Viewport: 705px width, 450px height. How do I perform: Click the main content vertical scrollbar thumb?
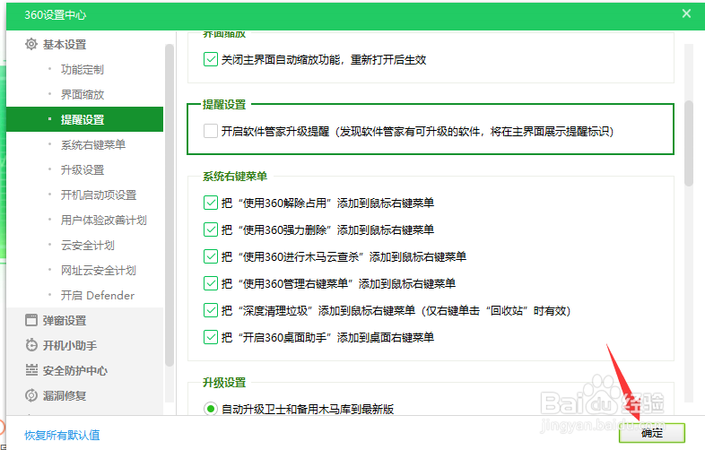point(688,143)
